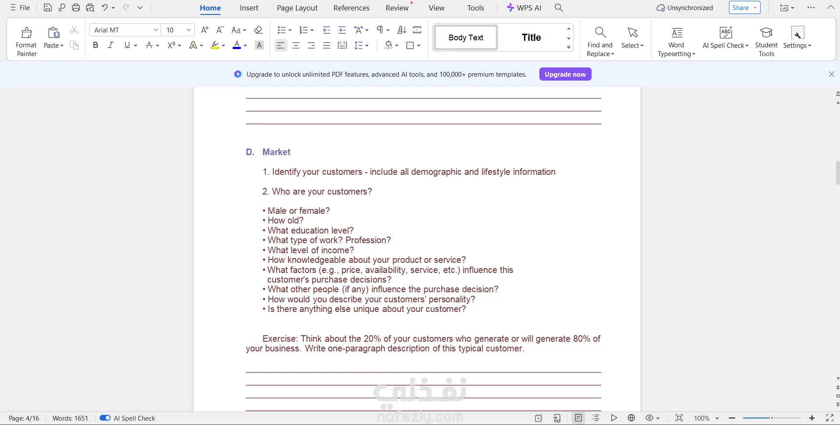Switch to the References tab
This screenshot has width=840, height=425.
(352, 8)
